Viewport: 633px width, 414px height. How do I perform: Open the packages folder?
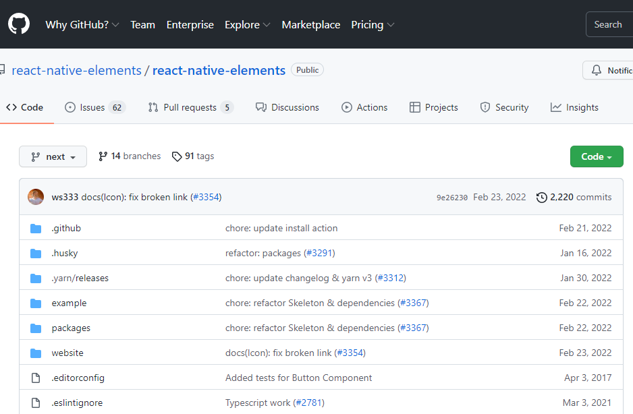[x=71, y=328]
